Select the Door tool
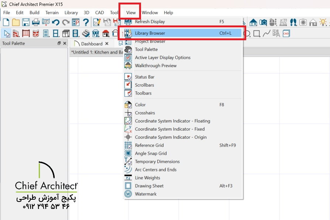The width and height of the screenshot is (330, 220). [x=46, y=33]
